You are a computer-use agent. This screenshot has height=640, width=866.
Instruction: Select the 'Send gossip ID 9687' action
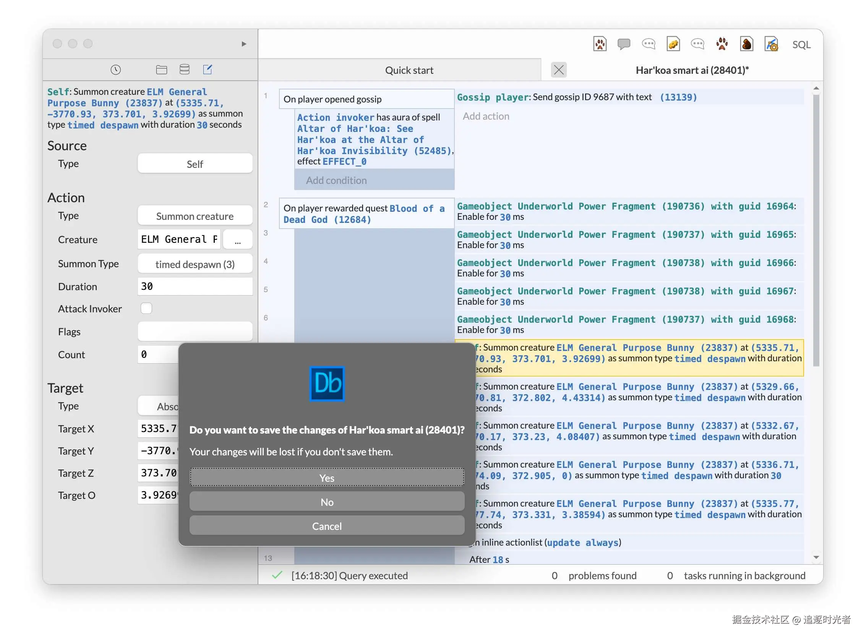pyautogui.click(x=629, y=97)
